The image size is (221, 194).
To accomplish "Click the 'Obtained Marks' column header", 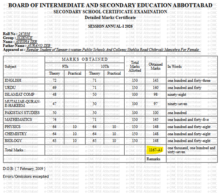I will pyautogui.click(x=155, y=66).
